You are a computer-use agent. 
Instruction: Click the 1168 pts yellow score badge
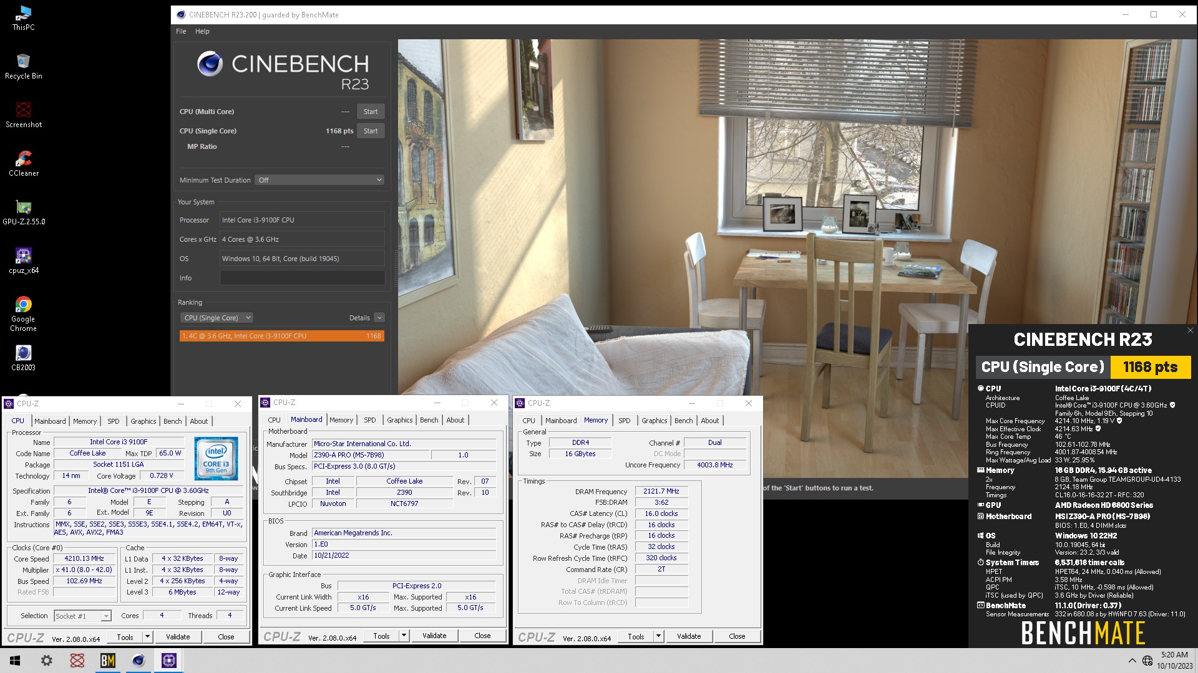(1151, 367)
